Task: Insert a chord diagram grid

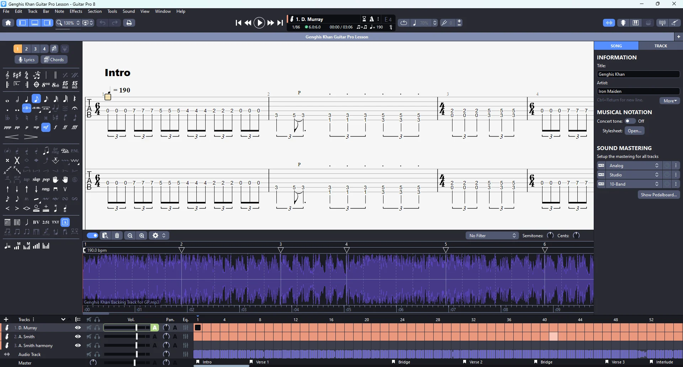Action: (7, 222)
